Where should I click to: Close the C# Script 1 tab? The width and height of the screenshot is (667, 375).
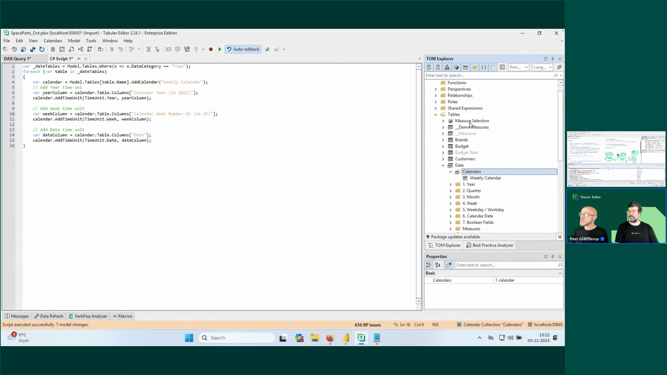(x=85, y=59)
